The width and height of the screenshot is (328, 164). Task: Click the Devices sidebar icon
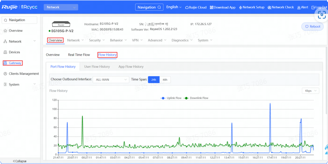coord(5,52)
